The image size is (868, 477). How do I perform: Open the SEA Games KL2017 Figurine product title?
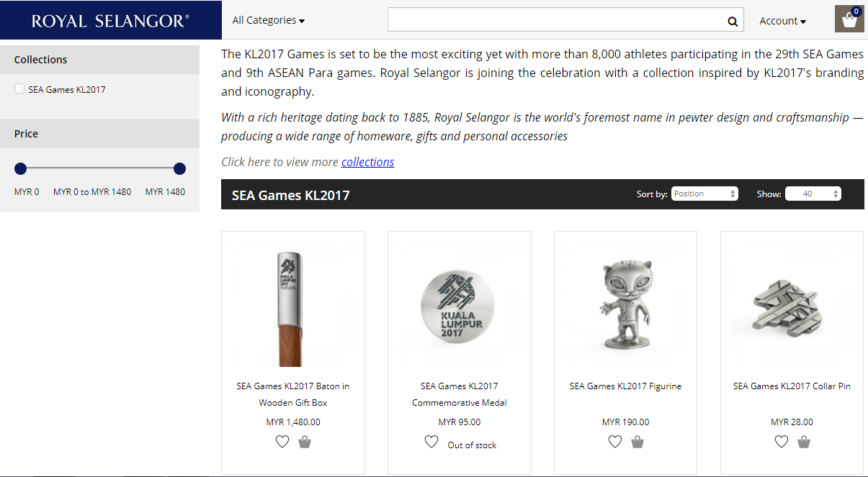coord(625,386)
